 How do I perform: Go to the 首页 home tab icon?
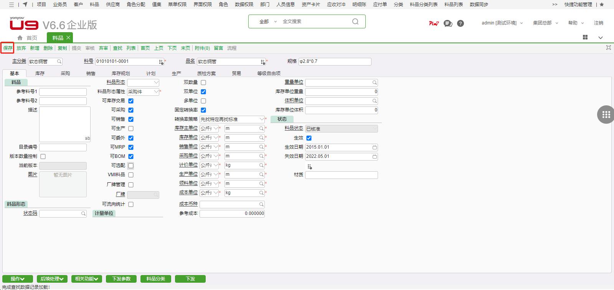click(x=20, y=38)
